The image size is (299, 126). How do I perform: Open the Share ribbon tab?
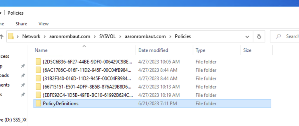tap(21, 24)
